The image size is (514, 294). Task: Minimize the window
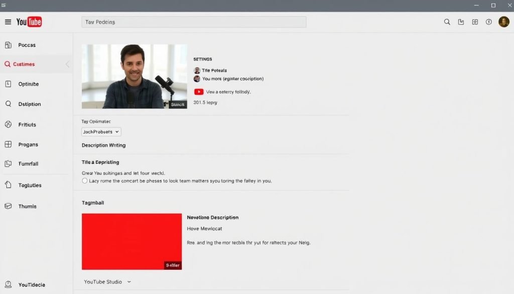click(x=476, y=5)
